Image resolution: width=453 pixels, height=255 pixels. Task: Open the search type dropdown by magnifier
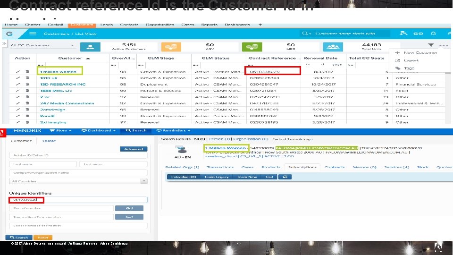[307, 34]
